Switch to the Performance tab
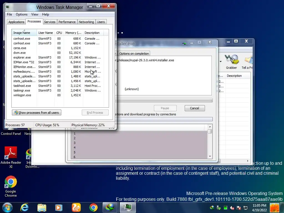This screenshot has height=213, width=284. pos(67,22)
